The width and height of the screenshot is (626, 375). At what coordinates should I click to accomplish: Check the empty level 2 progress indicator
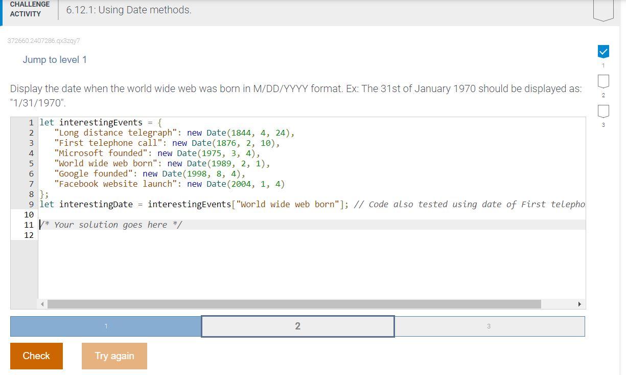[x=603, y=81]
